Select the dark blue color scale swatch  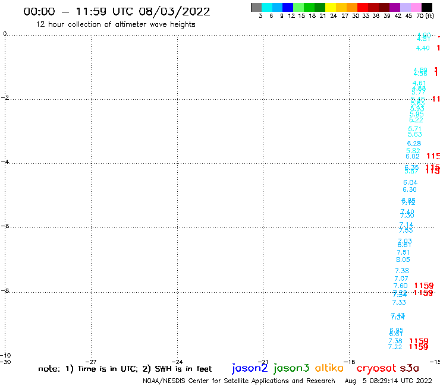pos(288,7)
